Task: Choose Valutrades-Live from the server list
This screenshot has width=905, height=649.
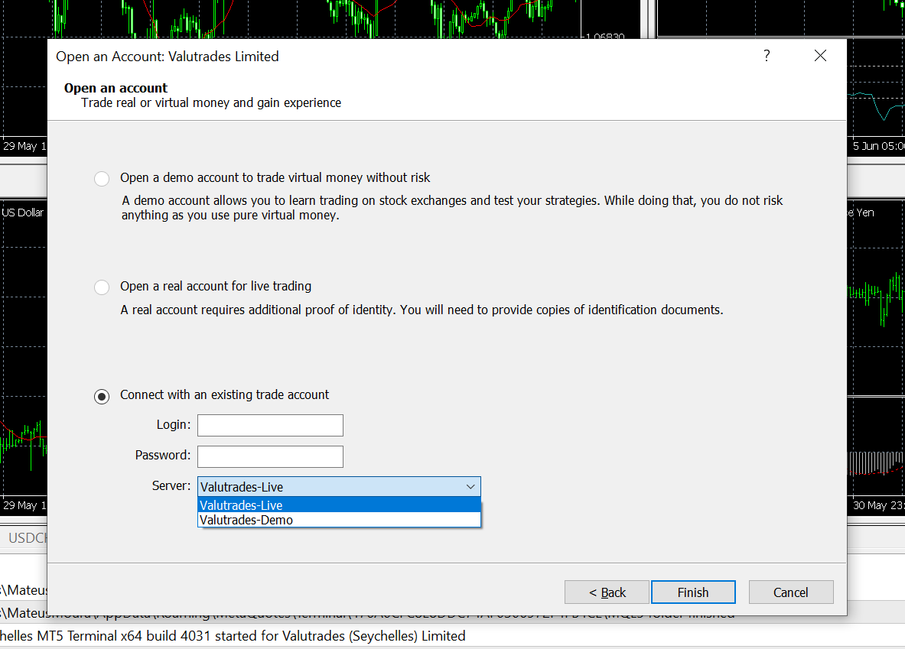Action: click(x=339, y=505)
